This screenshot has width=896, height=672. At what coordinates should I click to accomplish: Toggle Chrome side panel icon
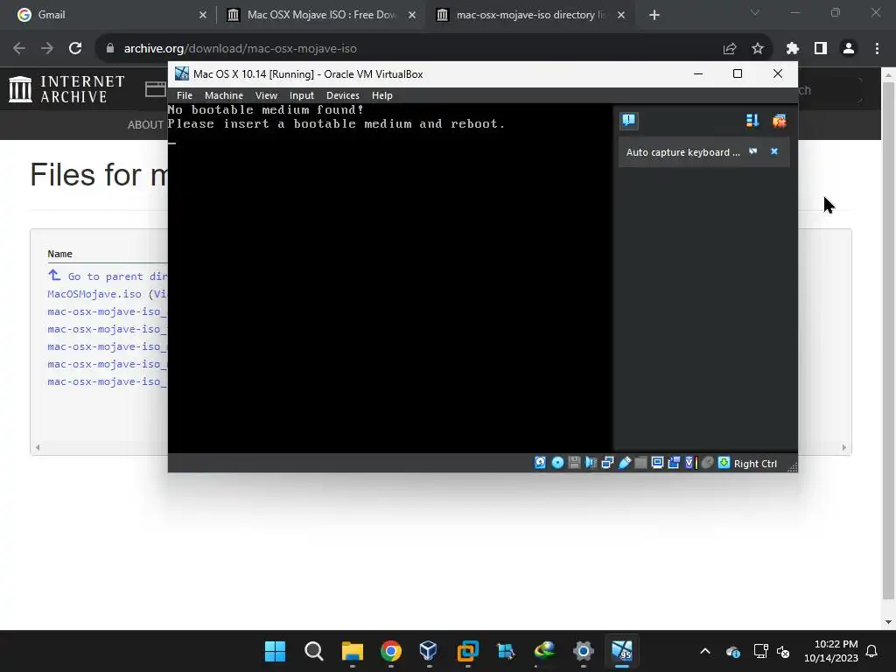pyautogui.click(x=821, y=49)
